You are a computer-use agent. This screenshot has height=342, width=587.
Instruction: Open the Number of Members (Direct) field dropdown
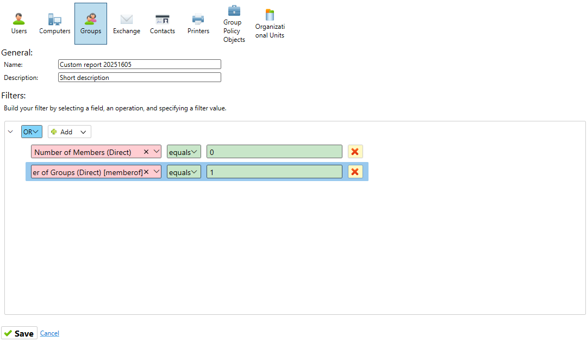157,152
